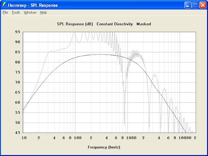Click the 70 dB y-axis label

point(17,82)
